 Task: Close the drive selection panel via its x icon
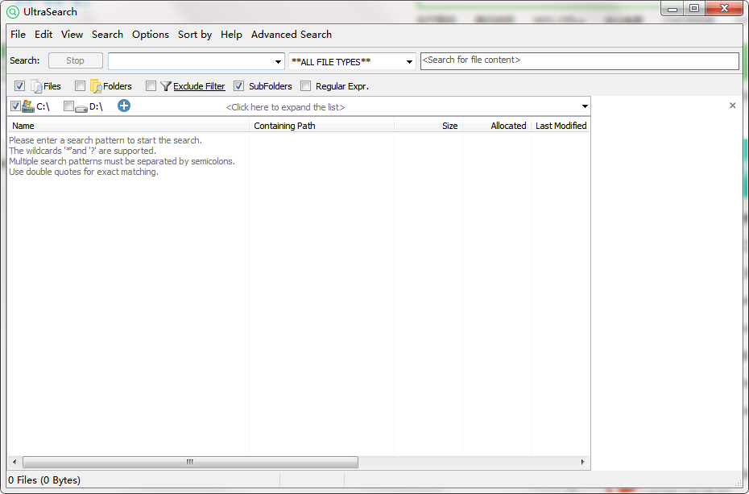point(732,105)
